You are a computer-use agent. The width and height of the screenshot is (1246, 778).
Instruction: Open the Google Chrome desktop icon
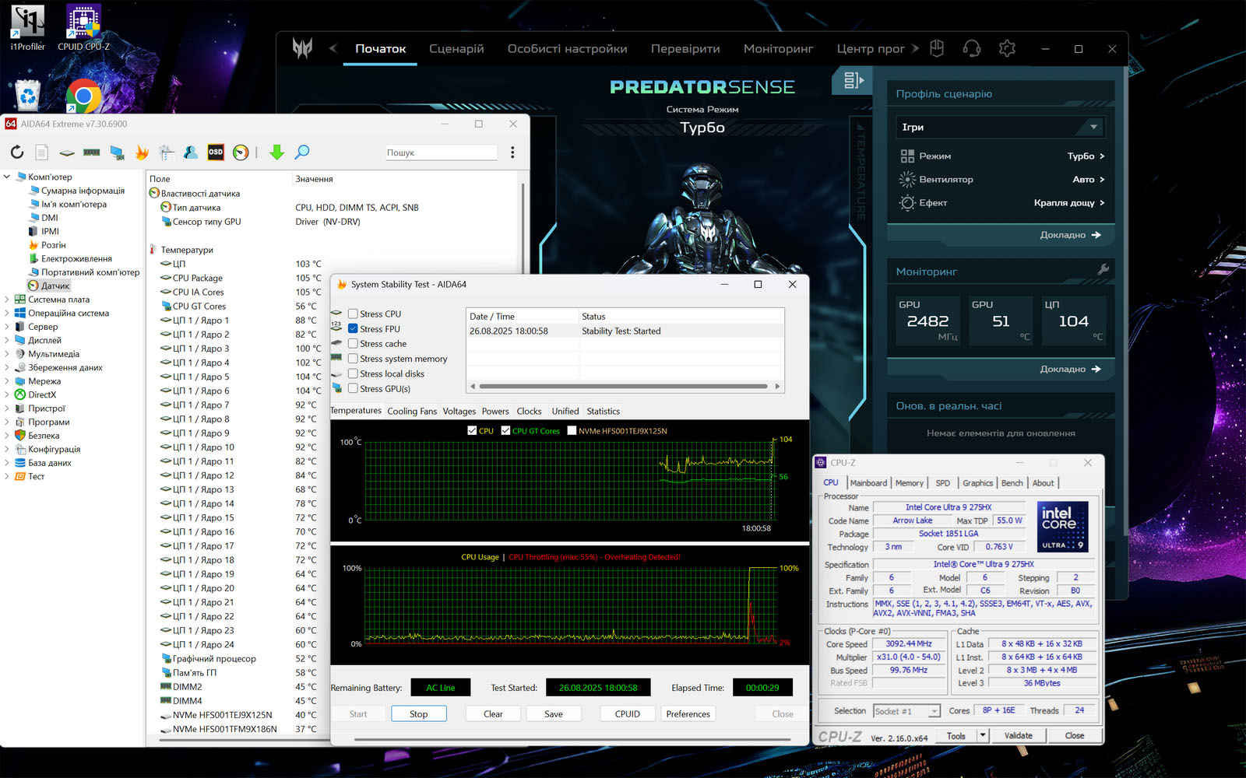pos(83,96)
